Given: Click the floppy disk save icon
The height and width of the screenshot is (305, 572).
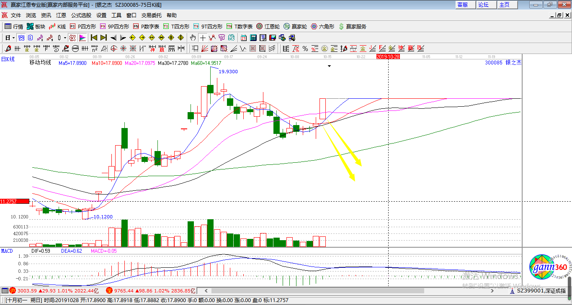Looking at the screenshot, I should point(272,38).
